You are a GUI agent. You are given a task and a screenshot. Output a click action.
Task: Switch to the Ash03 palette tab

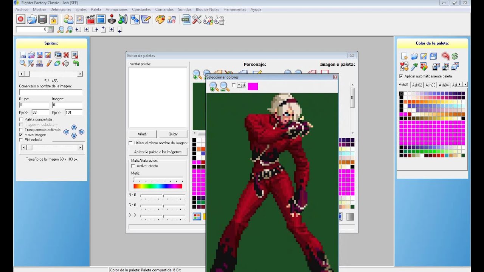(430, 85)
